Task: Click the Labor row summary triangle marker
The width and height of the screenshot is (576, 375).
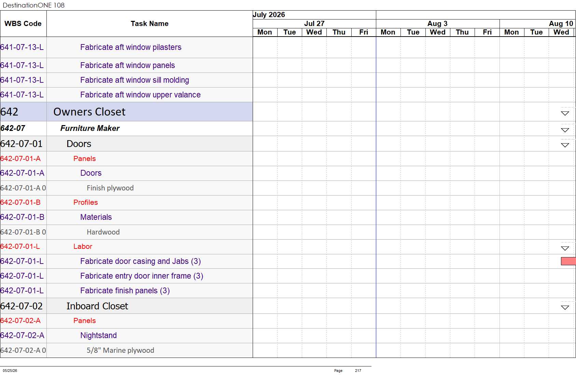Action: click(565, 249)
